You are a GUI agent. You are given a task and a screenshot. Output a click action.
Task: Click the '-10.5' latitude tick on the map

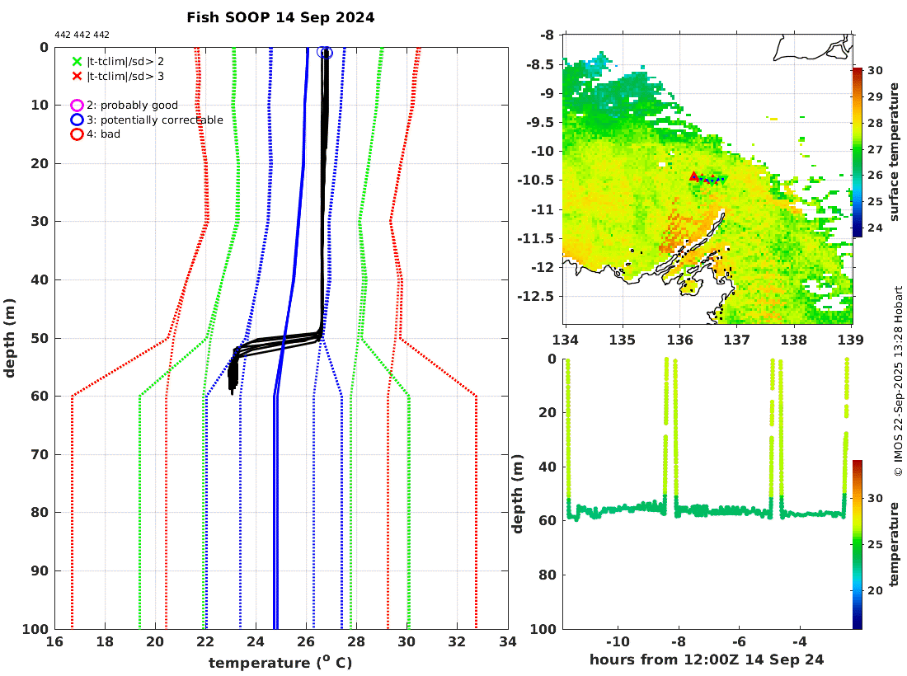point(535,180)
